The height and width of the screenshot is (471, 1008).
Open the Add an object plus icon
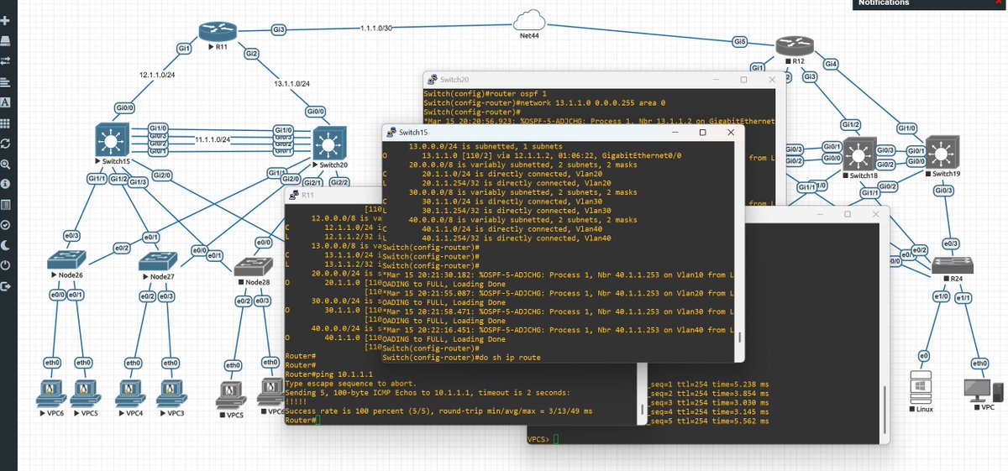point(6,21)
